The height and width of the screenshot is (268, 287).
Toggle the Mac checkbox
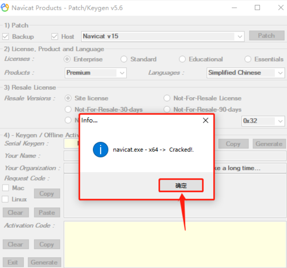click(5, 188)
